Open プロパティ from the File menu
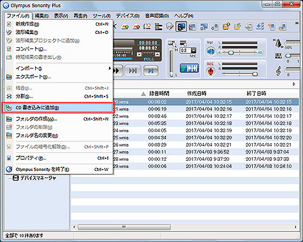Viewport: 303px width, 242px height. tap(58, 158)
